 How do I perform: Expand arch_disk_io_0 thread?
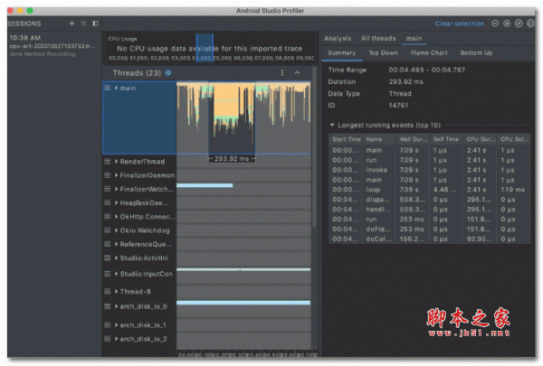[117, 306]
